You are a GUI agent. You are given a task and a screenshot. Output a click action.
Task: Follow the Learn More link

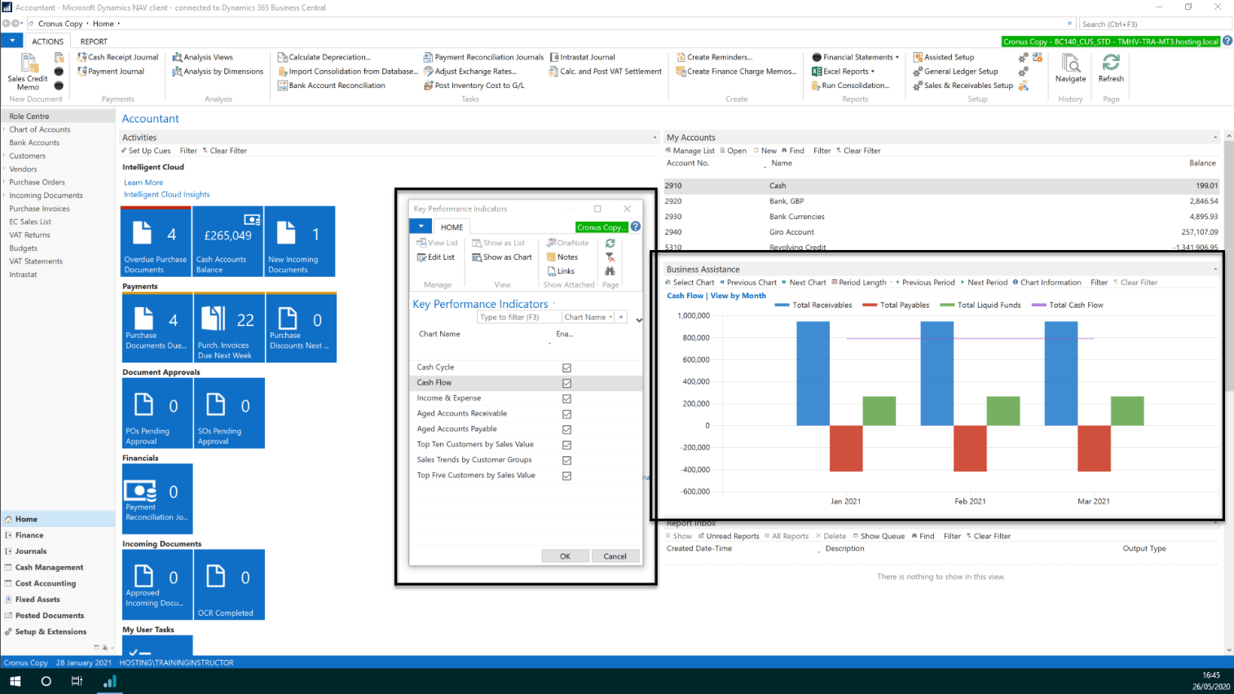143,182
